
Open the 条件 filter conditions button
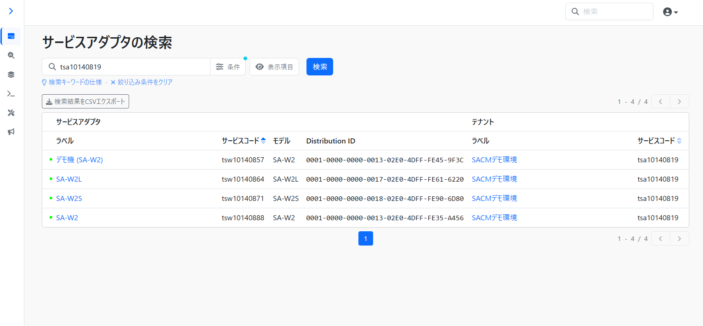click(x=228, y=67)
